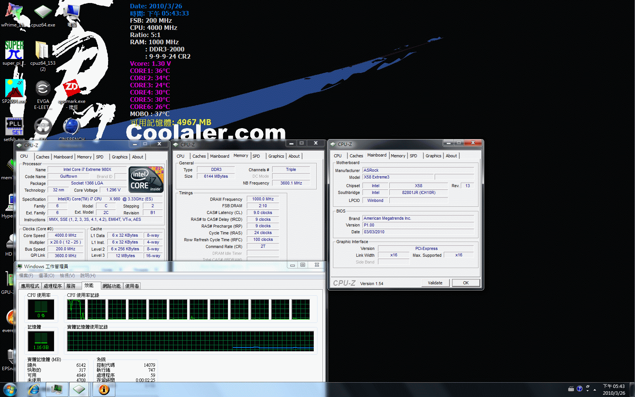
Task: Click the physical memory usage history graph
Action: [x=190, y=341]
